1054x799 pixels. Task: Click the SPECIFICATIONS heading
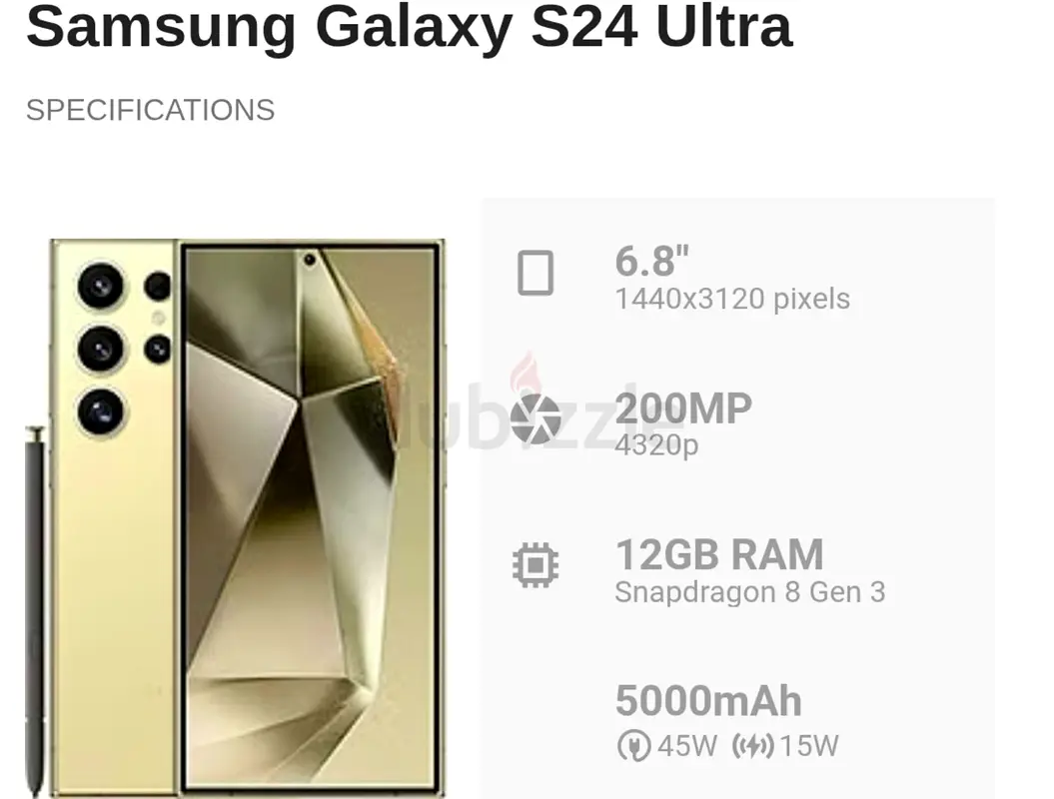[x=151, y=110]
